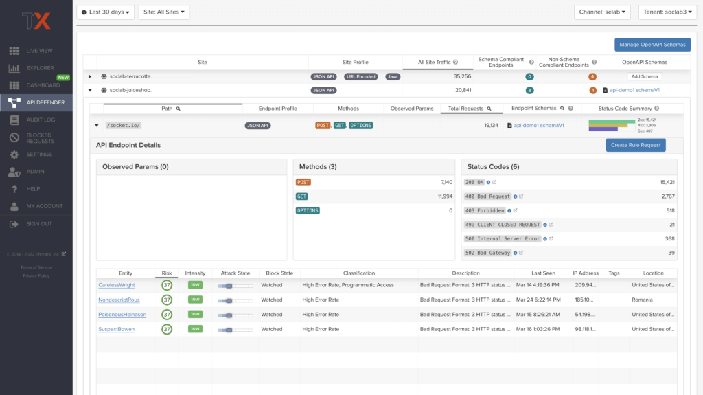Click the Classification column header
Screen dimensions: 703x395
click(x=358, y=273)
